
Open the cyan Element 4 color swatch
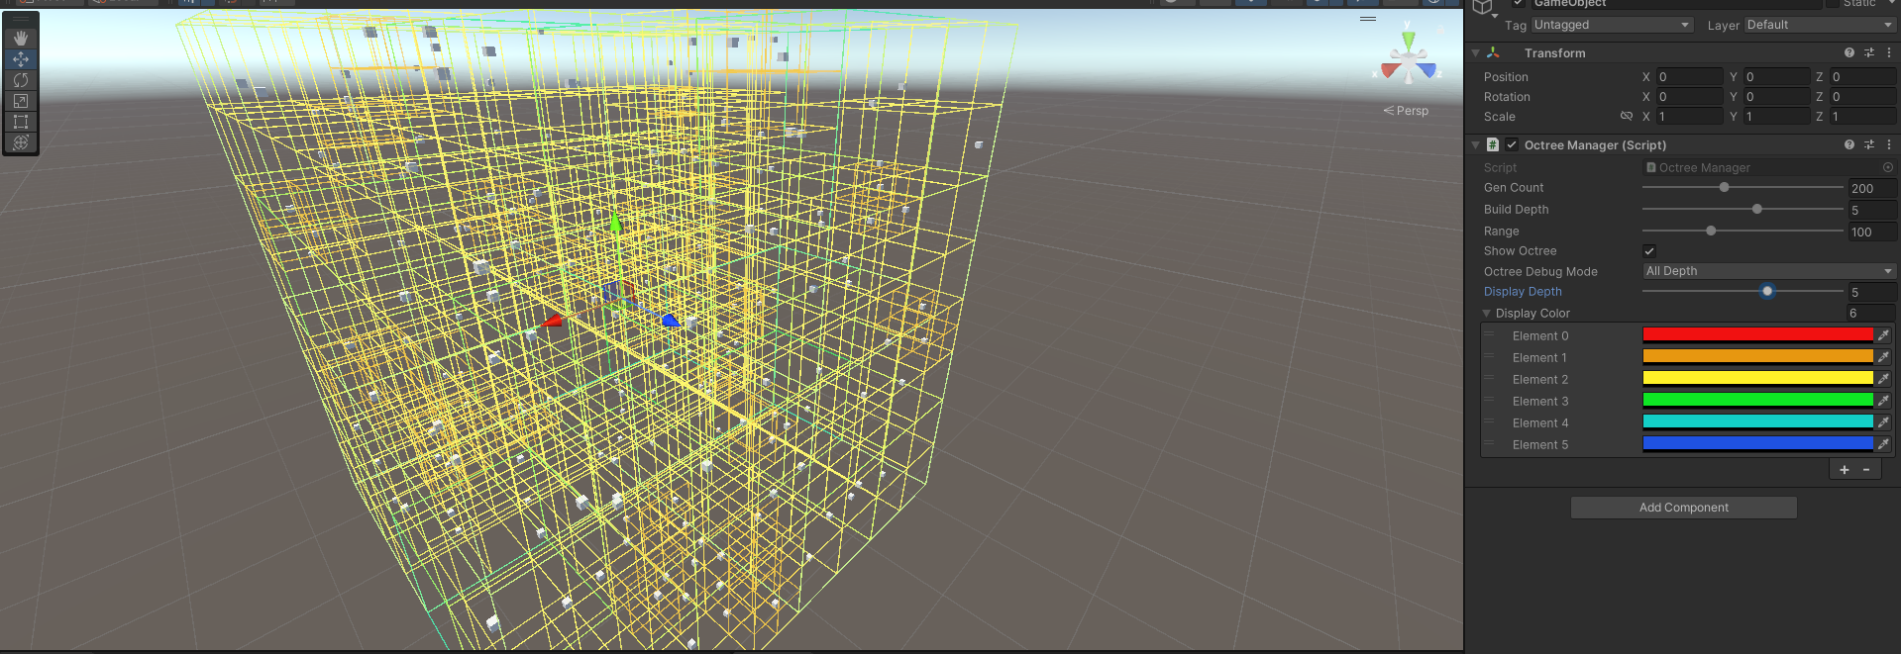pyautogui.click(x=1758, y=422)
